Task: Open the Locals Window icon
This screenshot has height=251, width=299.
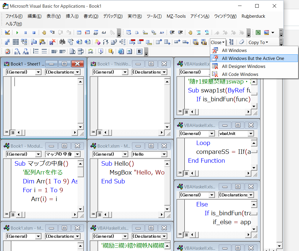Action: click(x=79, y=32)
